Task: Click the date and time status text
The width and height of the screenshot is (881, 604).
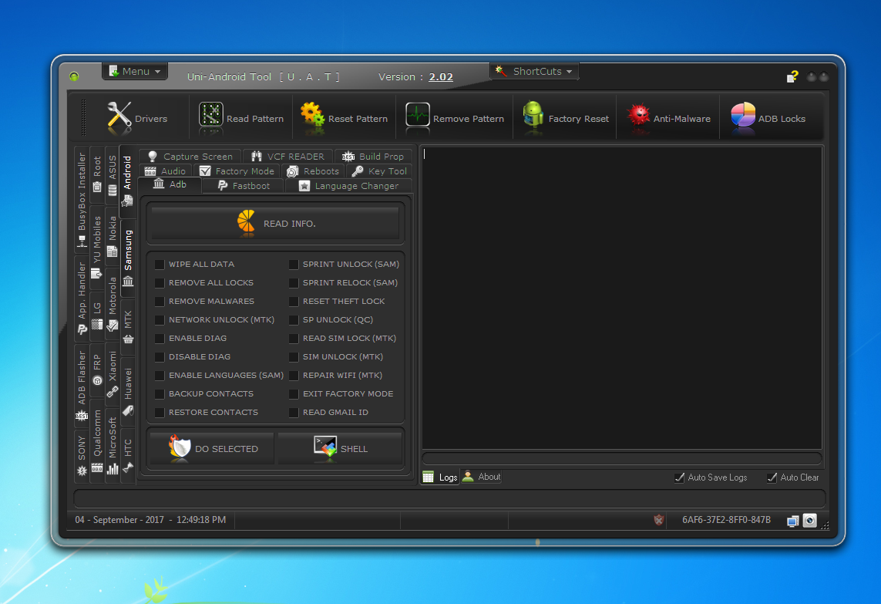Action: 150,520
